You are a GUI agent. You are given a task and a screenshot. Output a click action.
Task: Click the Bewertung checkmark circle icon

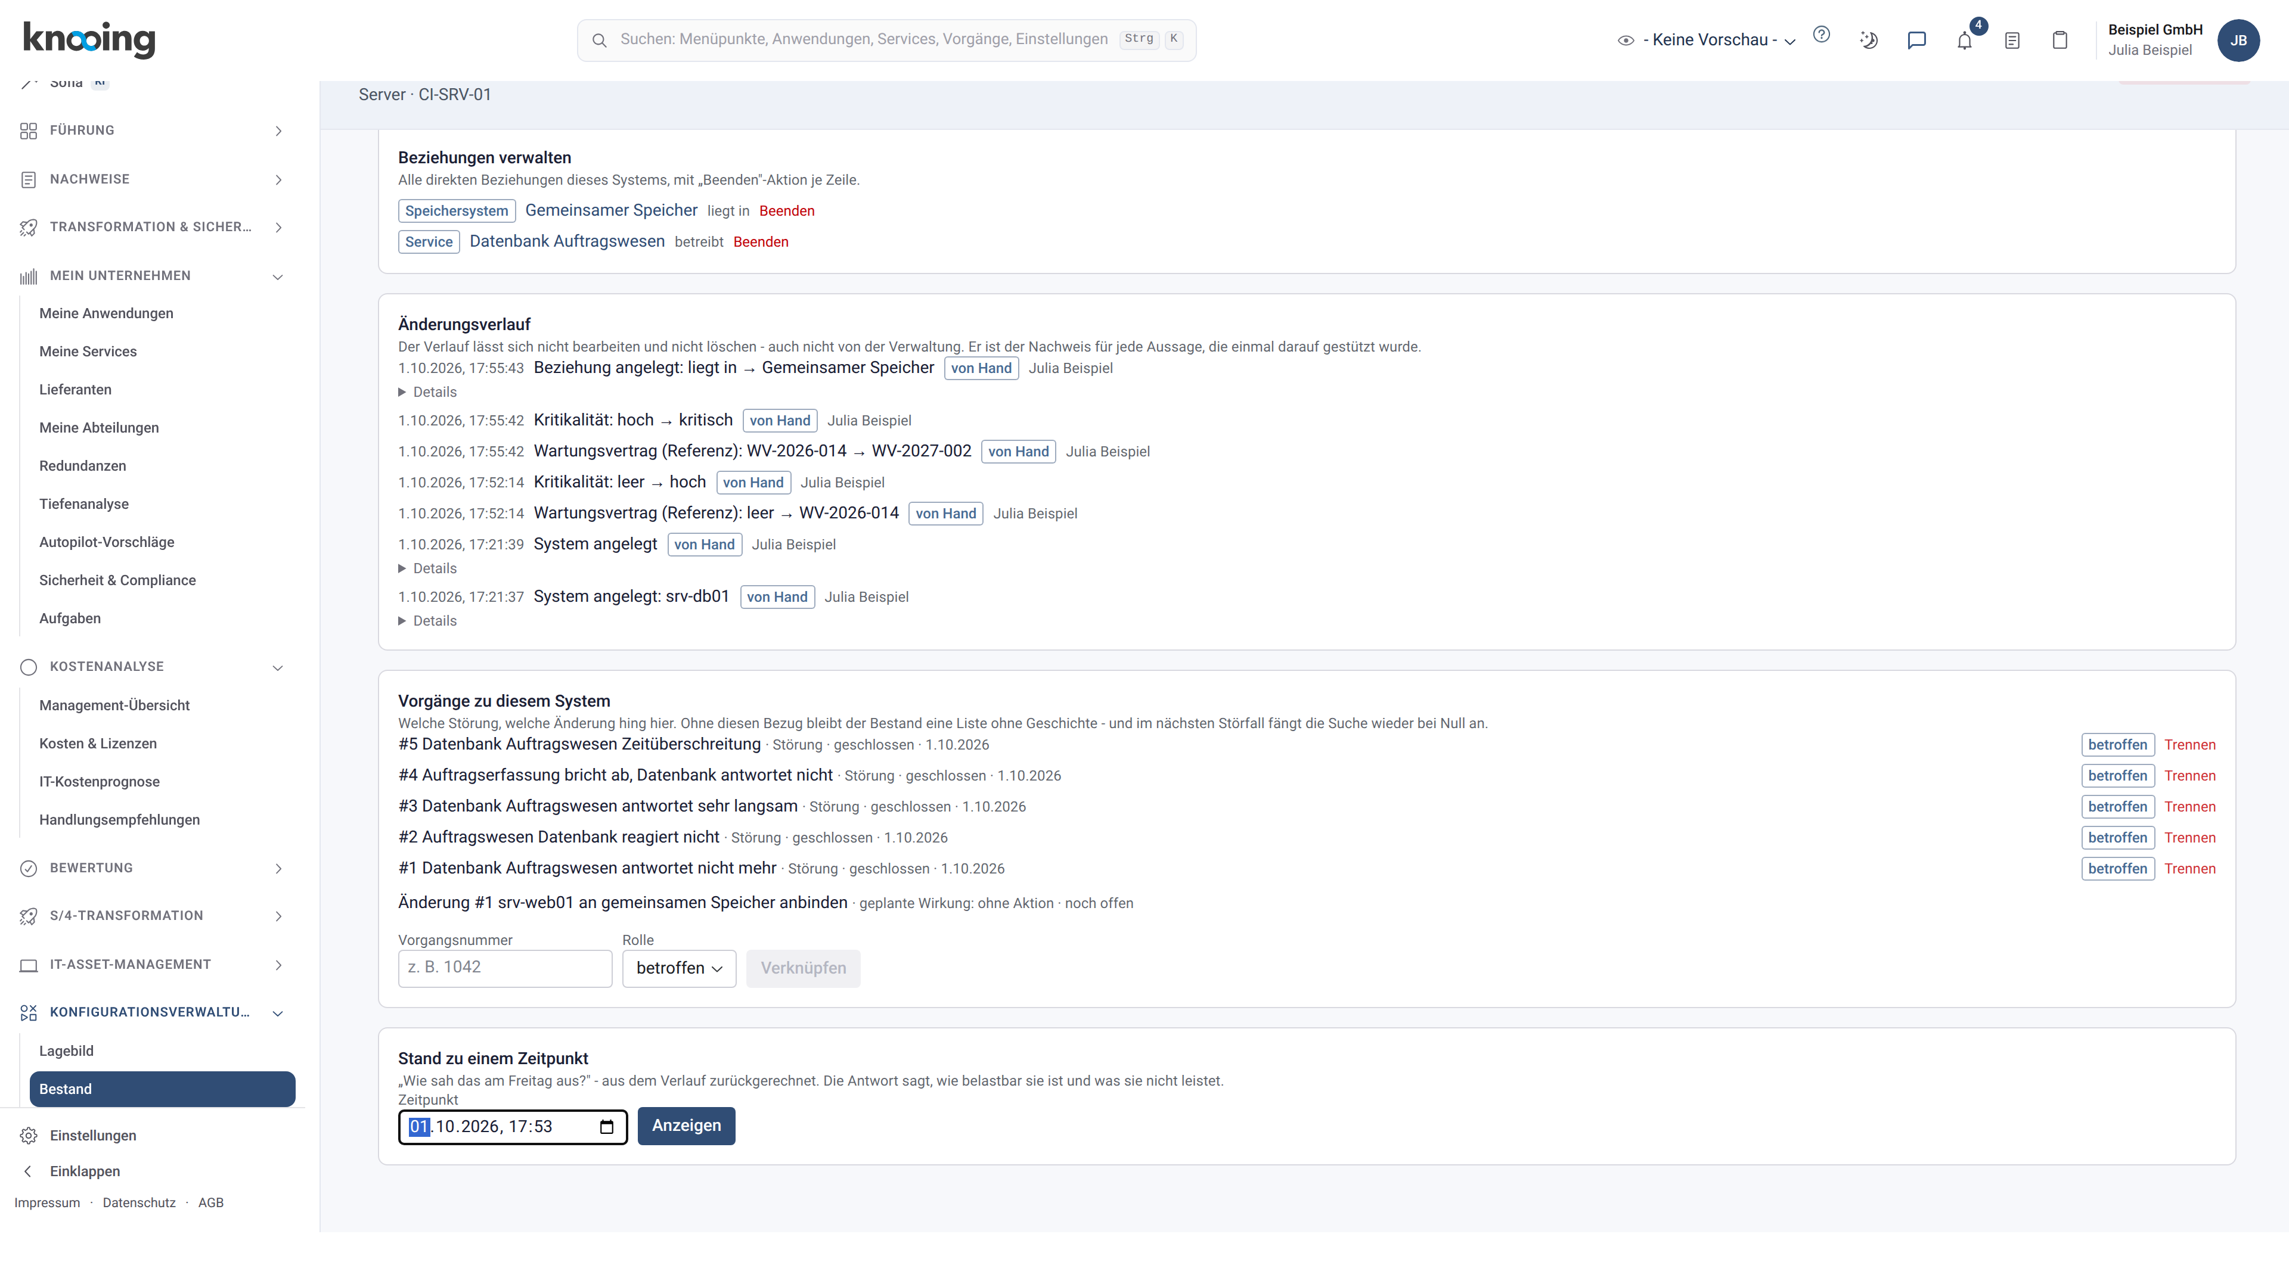29,868
